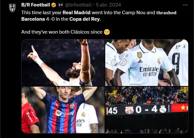Click the number 9 on the white jersey
Image resolution: width=194 pixels, height=138 pixels.
pyautogui.click(x=176, y=63)
